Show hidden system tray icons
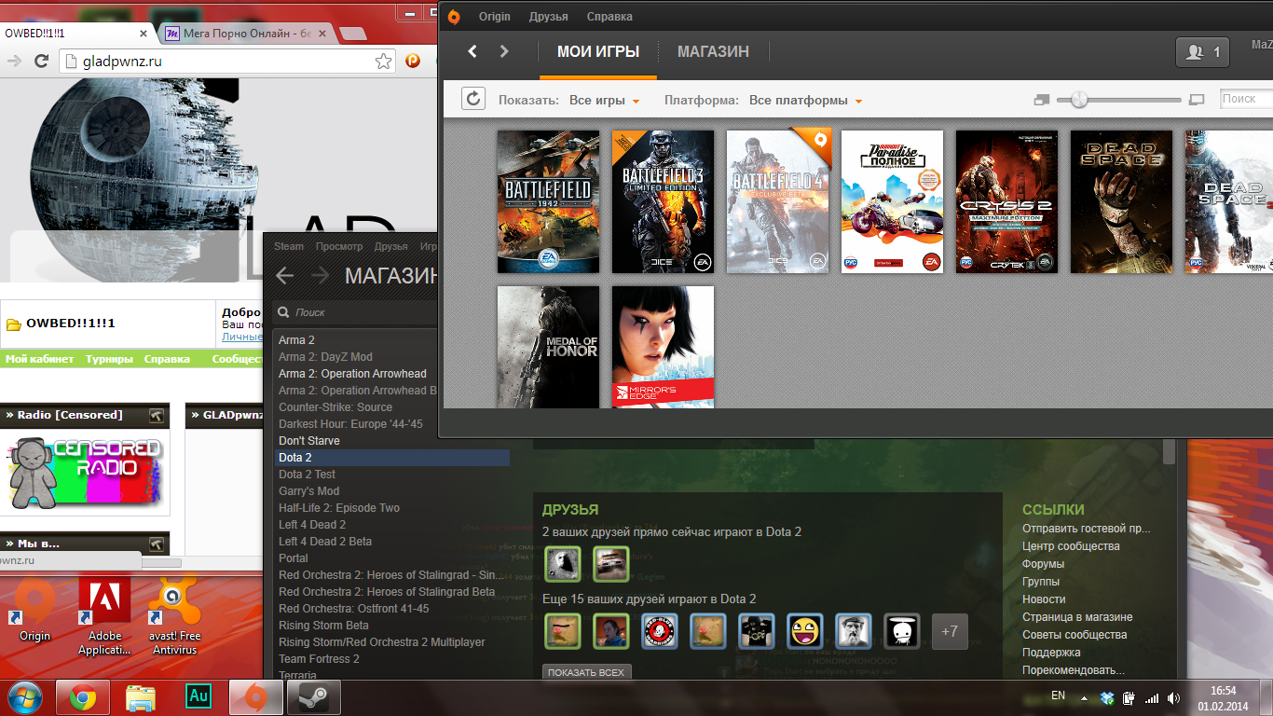 click(1084, 697)
